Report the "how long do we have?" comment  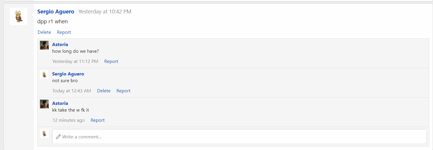click(x=111, y=61)
